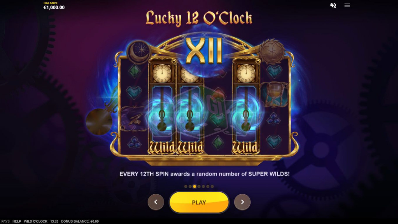The image size is (398, 224).
Task: Unmute the game sound speaker icon
Action: coord(333,5)
